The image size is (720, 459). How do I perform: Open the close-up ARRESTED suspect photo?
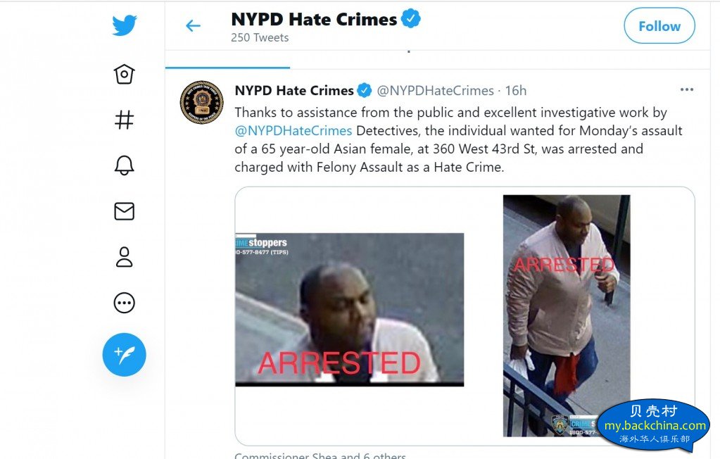[349, 310]
